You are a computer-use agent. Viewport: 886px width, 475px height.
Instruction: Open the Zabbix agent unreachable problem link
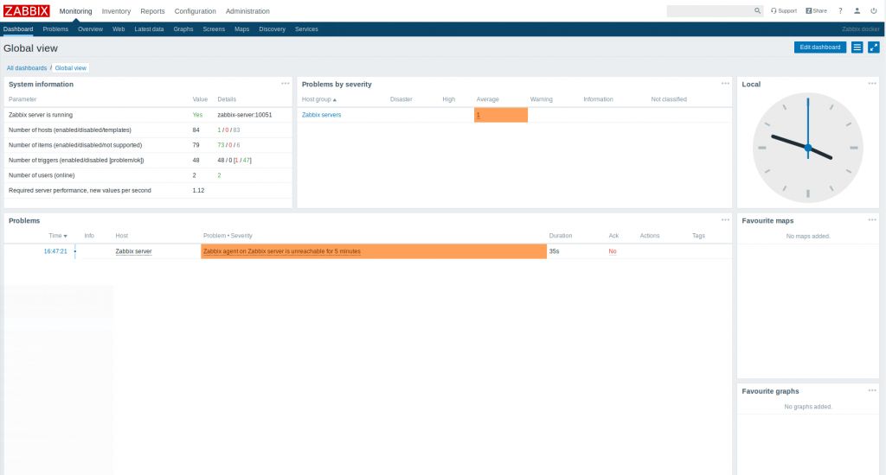[281, 251]
